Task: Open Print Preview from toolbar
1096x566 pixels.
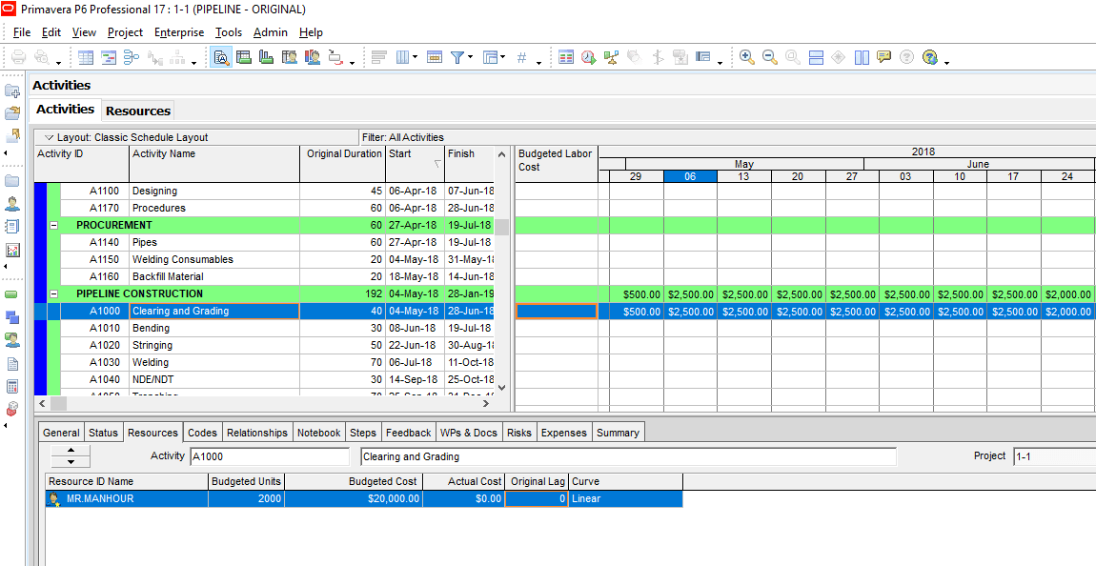Action: pyautogui.click(x=41, y=57)
